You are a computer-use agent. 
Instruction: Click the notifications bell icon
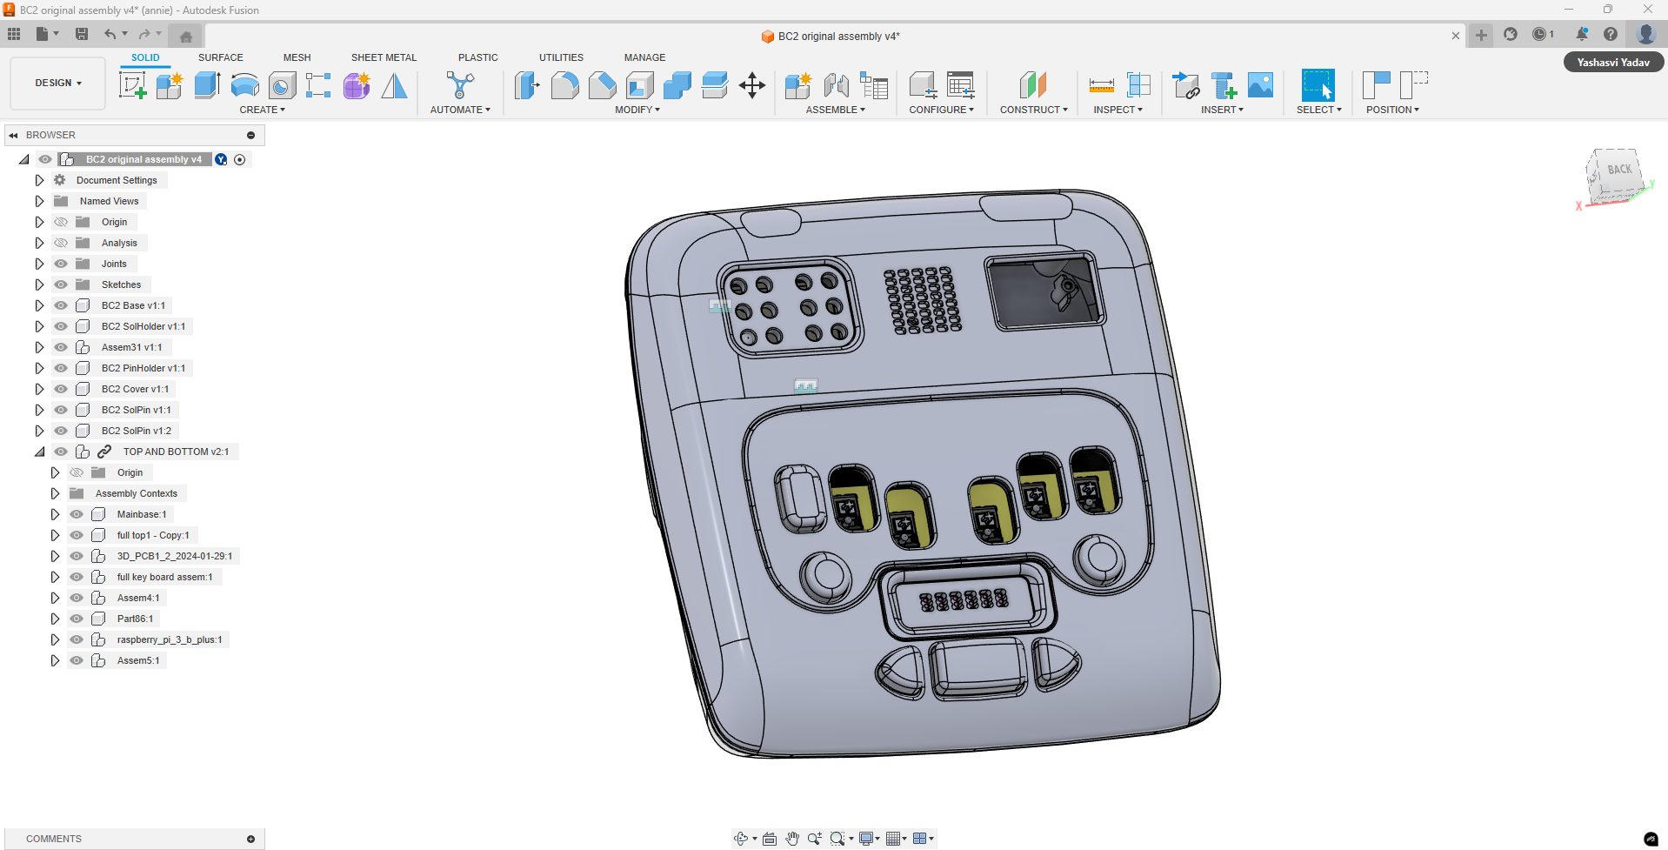click(x=1582, y=34)
